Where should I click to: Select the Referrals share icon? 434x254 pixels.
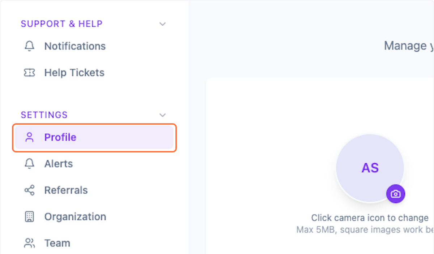pyautogui.click(x=29, y=190)
